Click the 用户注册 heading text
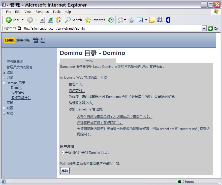 [67, 146]
